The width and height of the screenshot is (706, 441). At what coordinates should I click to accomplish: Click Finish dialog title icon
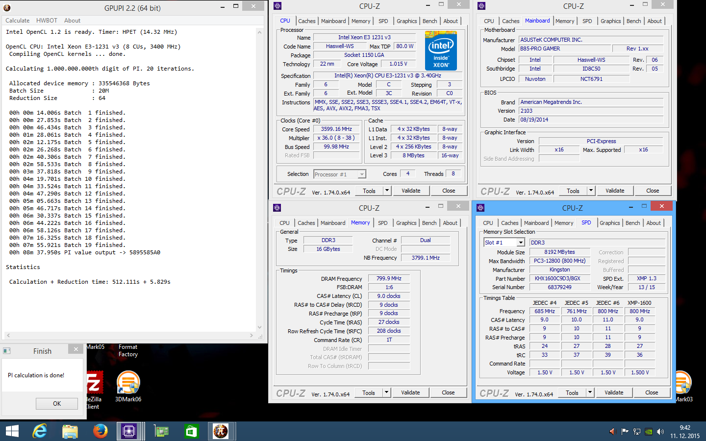[x=7, y=351]
